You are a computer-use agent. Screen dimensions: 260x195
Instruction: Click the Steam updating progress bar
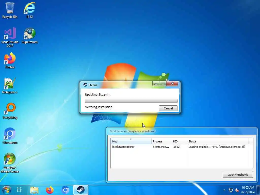tap(131, 101)
